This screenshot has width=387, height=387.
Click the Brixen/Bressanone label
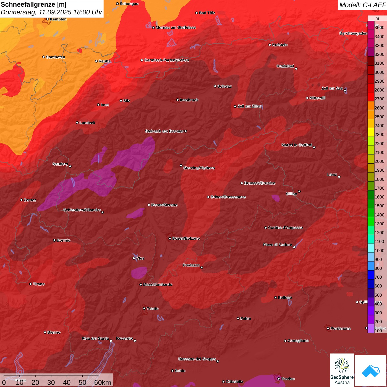(x=228, y=197)
